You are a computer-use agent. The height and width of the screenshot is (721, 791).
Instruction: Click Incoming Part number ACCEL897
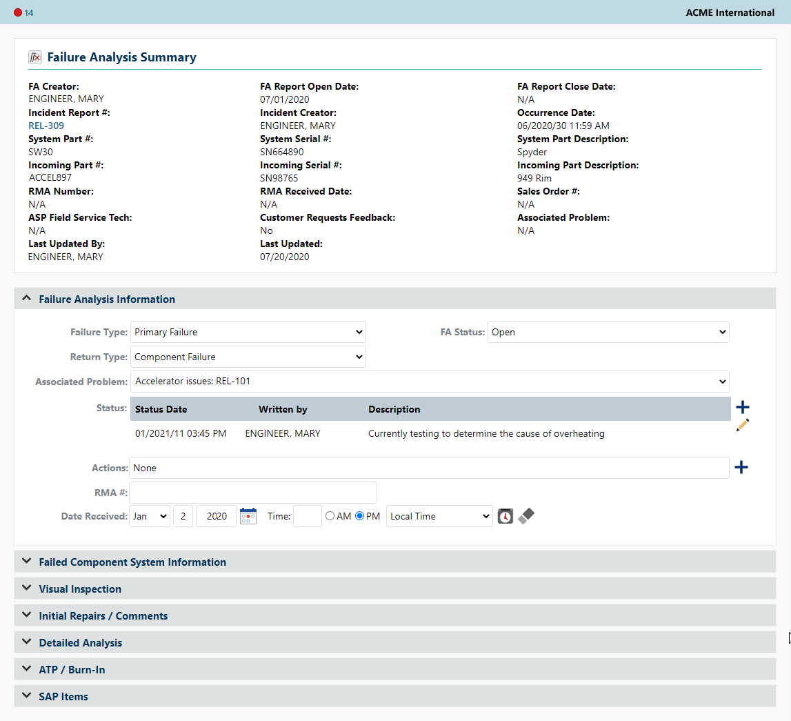[x=50, y=177]
